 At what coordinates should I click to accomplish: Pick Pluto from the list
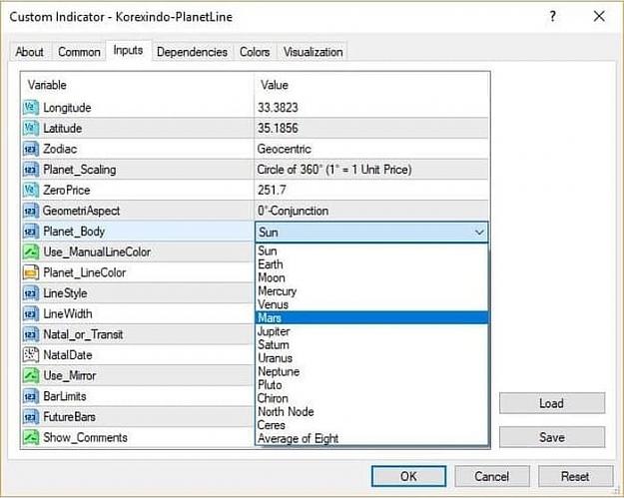click(371, 384)
